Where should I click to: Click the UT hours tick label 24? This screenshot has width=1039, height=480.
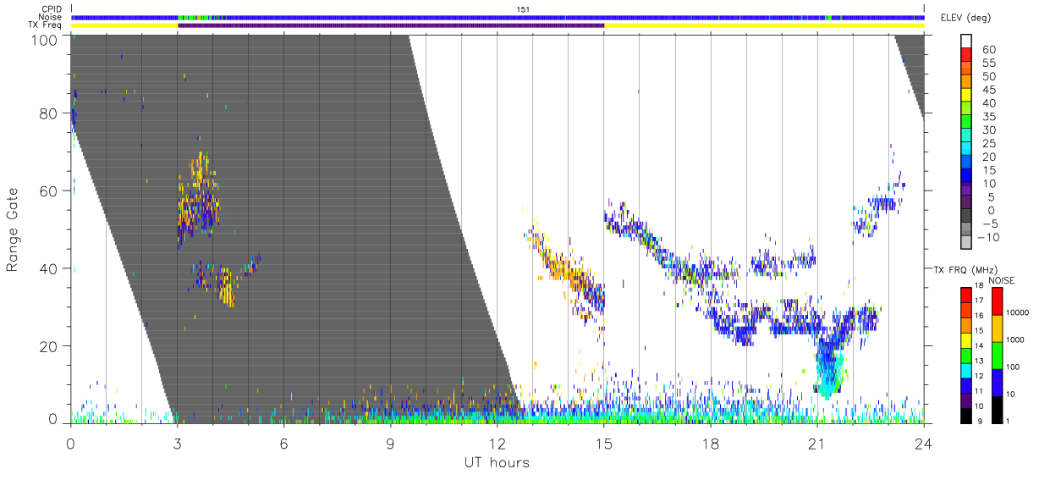coord(924,443)
